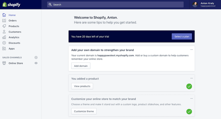
Task: Click the Customers person icon
Action: coord(4,32)
